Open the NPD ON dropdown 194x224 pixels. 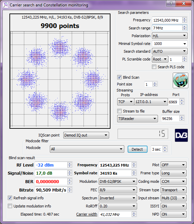coord(173,214)
